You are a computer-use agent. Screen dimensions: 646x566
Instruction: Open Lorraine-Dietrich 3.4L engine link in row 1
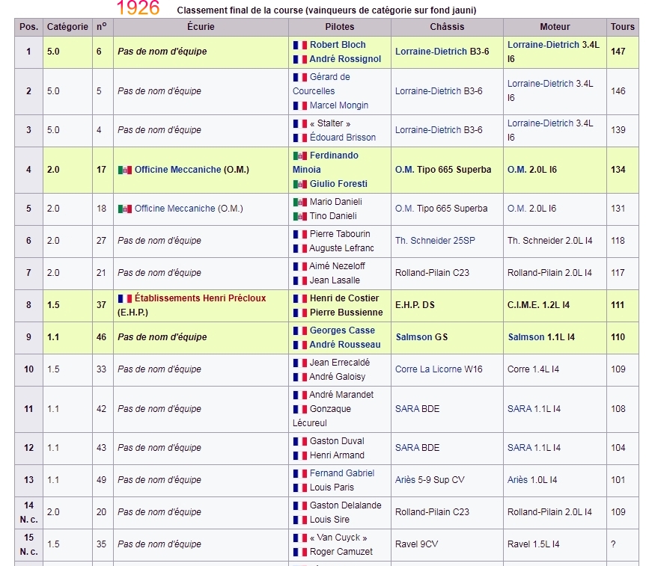tap(543, 44)
